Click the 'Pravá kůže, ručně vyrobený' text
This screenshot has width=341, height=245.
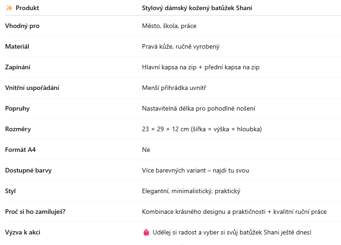tap(181, 46)
